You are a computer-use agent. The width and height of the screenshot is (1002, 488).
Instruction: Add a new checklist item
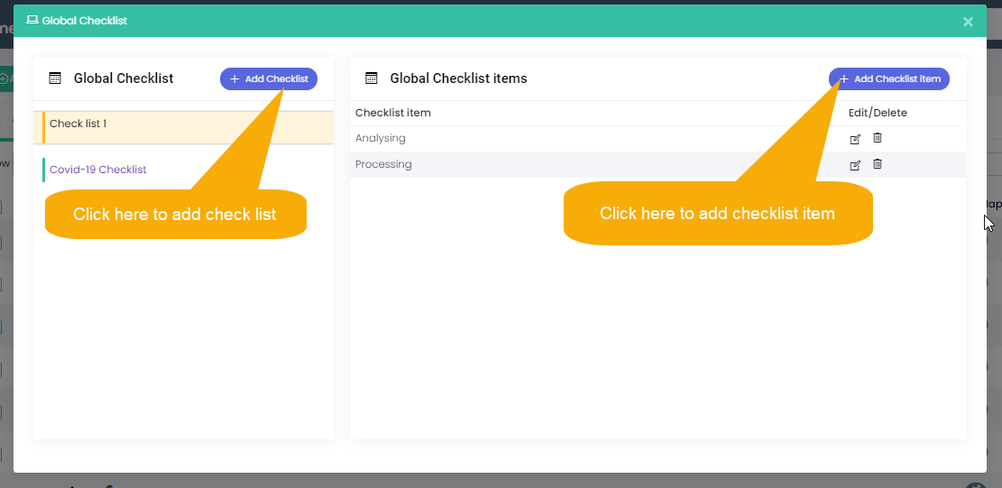889,79
